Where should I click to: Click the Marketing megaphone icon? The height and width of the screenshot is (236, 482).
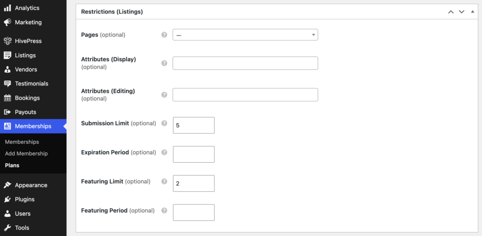coord(8,23)
